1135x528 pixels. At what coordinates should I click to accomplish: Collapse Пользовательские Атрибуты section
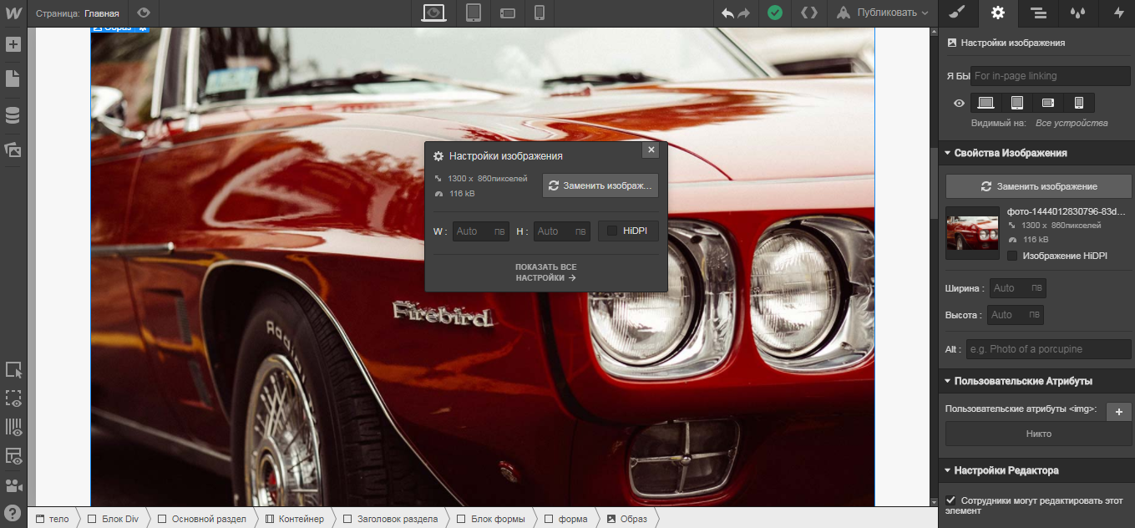(x=1036, y=381)
